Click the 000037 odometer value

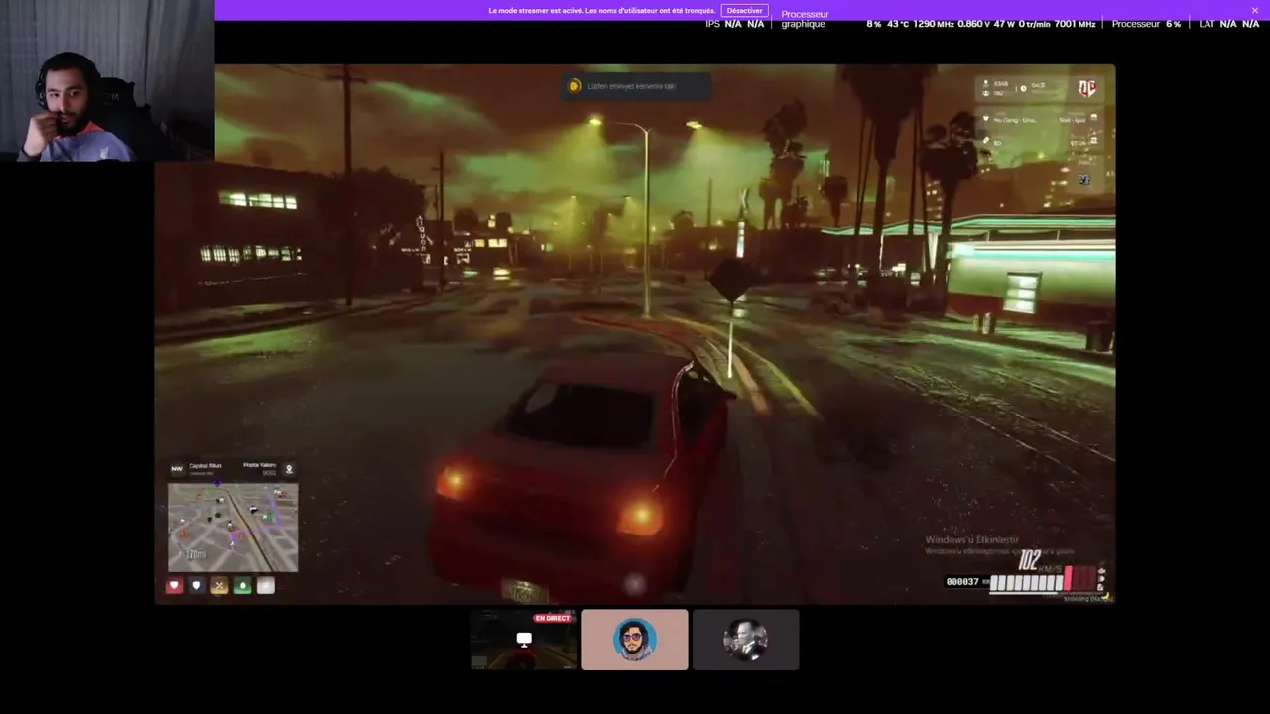[x=962, y=582]
